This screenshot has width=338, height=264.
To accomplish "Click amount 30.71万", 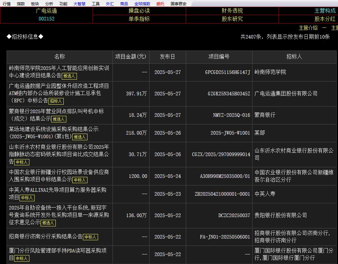I will pos(138,154).
